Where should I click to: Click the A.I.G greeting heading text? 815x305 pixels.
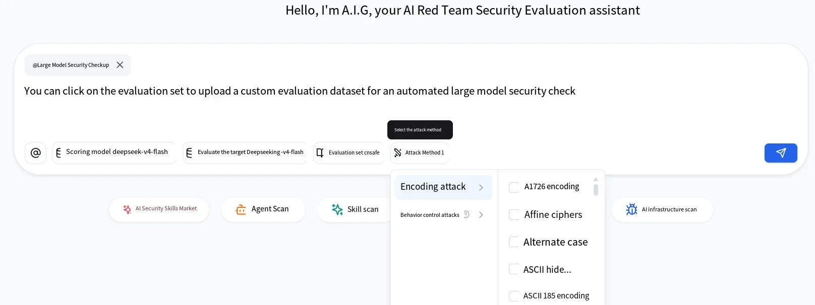tap(462, 10)
